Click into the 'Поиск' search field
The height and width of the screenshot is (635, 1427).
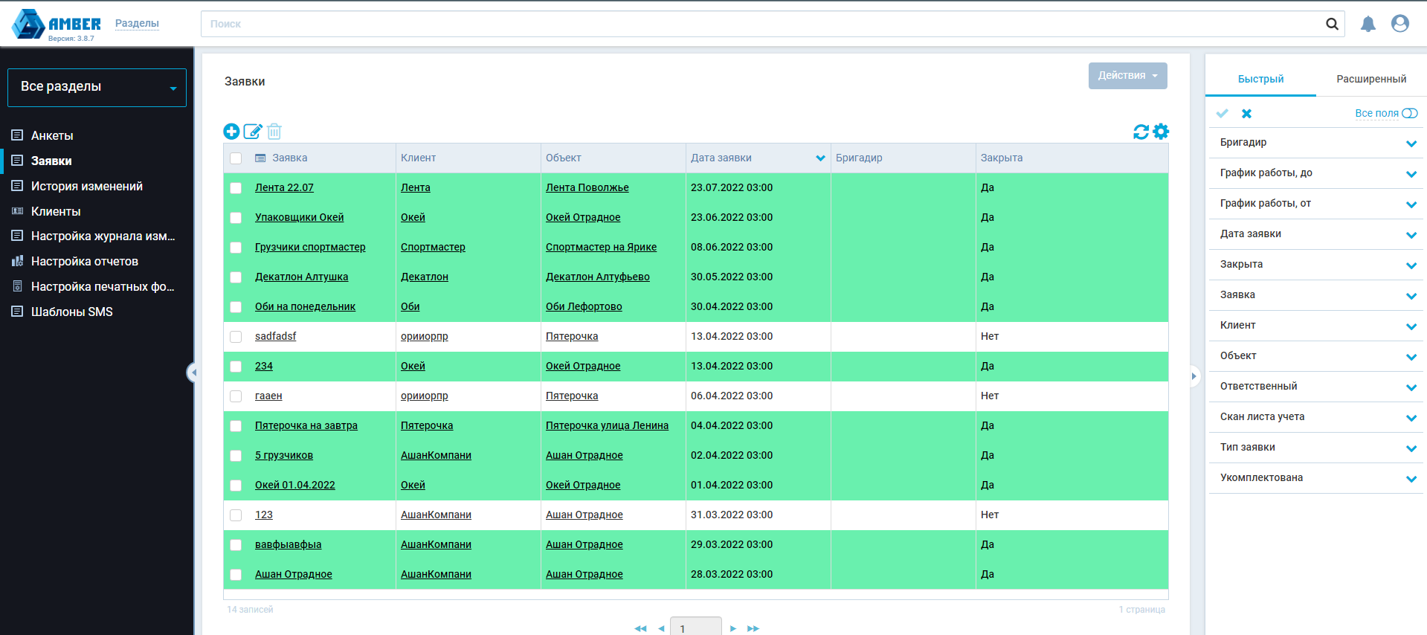pos(758,25)
